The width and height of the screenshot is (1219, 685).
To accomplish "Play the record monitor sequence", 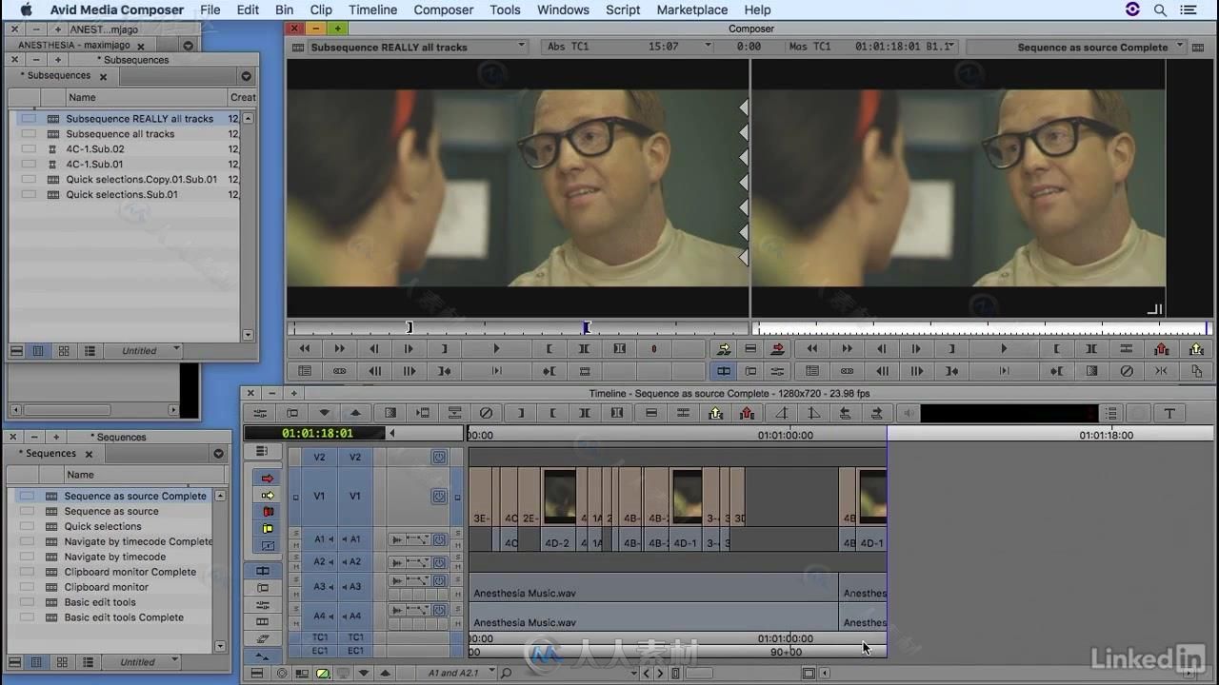I will point(1004,349).
